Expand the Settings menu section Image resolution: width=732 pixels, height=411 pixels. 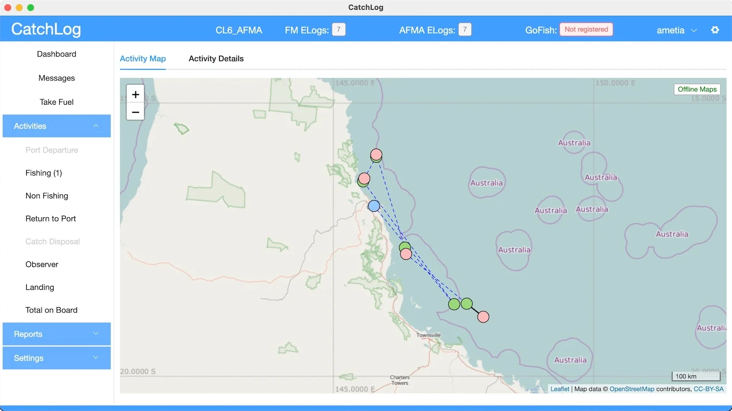[57, 358]
